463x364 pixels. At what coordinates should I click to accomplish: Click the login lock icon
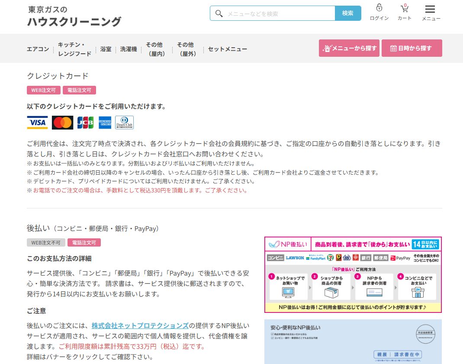(x=379, y=8)
